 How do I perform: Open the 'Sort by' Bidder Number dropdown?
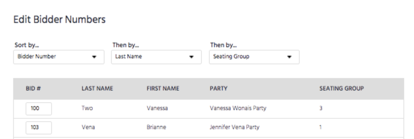tap(58, 57)
